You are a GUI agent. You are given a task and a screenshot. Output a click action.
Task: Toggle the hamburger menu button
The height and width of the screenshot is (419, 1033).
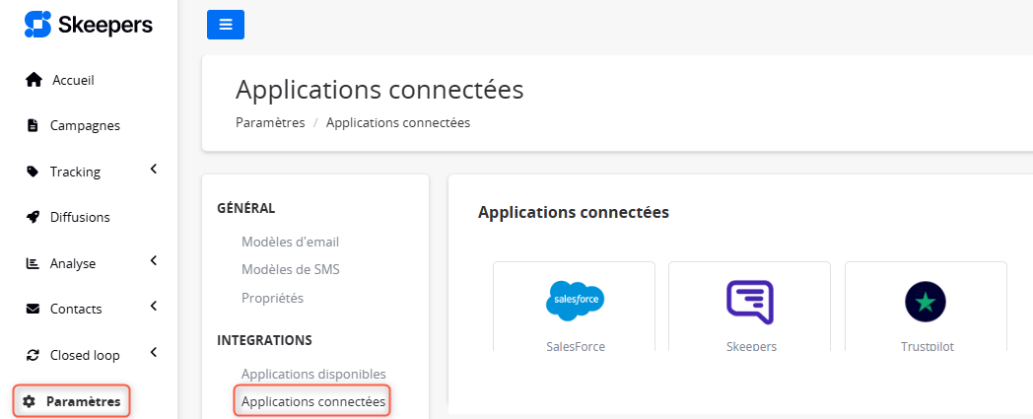[226, 25]
